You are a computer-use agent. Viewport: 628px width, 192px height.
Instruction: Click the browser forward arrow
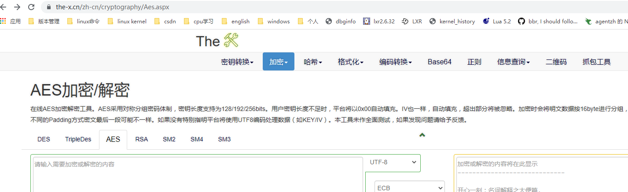pyautogui.click(x=17, y=7)
